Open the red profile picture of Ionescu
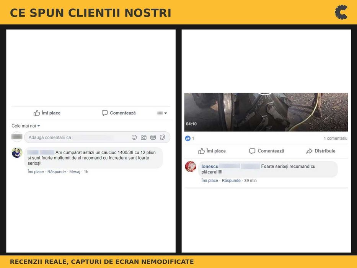Image resolution: width=357 pixels, height=268 pixels. coord(191,167)
